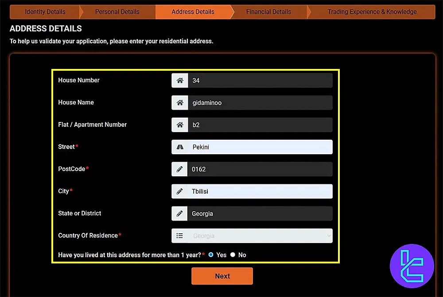Screen dimensions: 443x297
Task: Open the Financial Details step
Action: (x=268, y=12)
